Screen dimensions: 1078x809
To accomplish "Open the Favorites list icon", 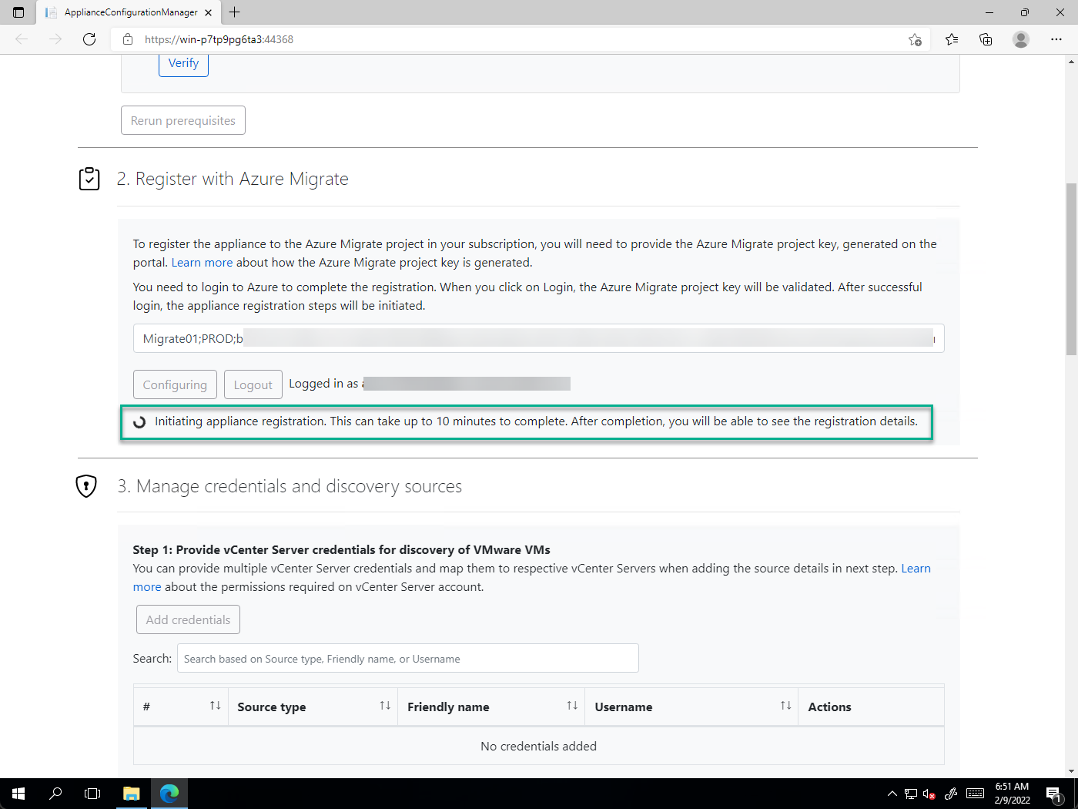I will (x=952, y=39).
